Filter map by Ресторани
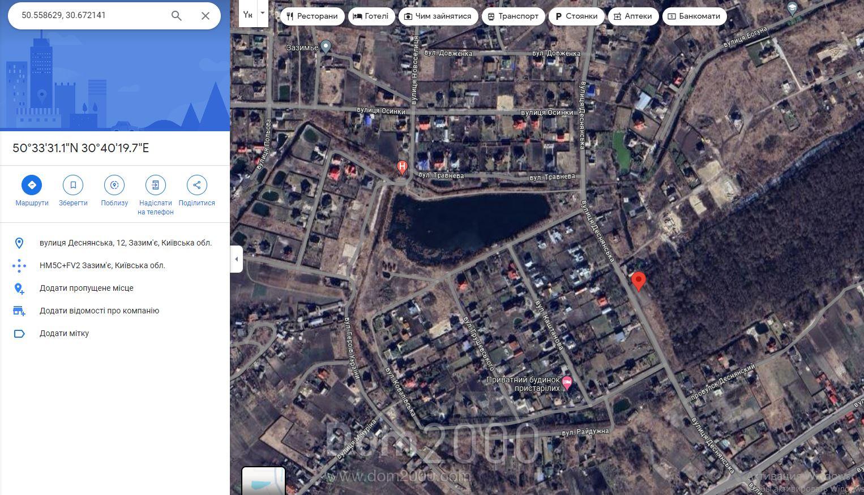The width and height of the screenshot is (864, 495). tap(312, 16)
